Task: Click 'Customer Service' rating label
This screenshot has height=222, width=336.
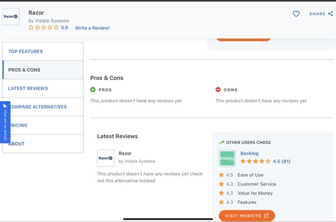Action: [257, 184]
